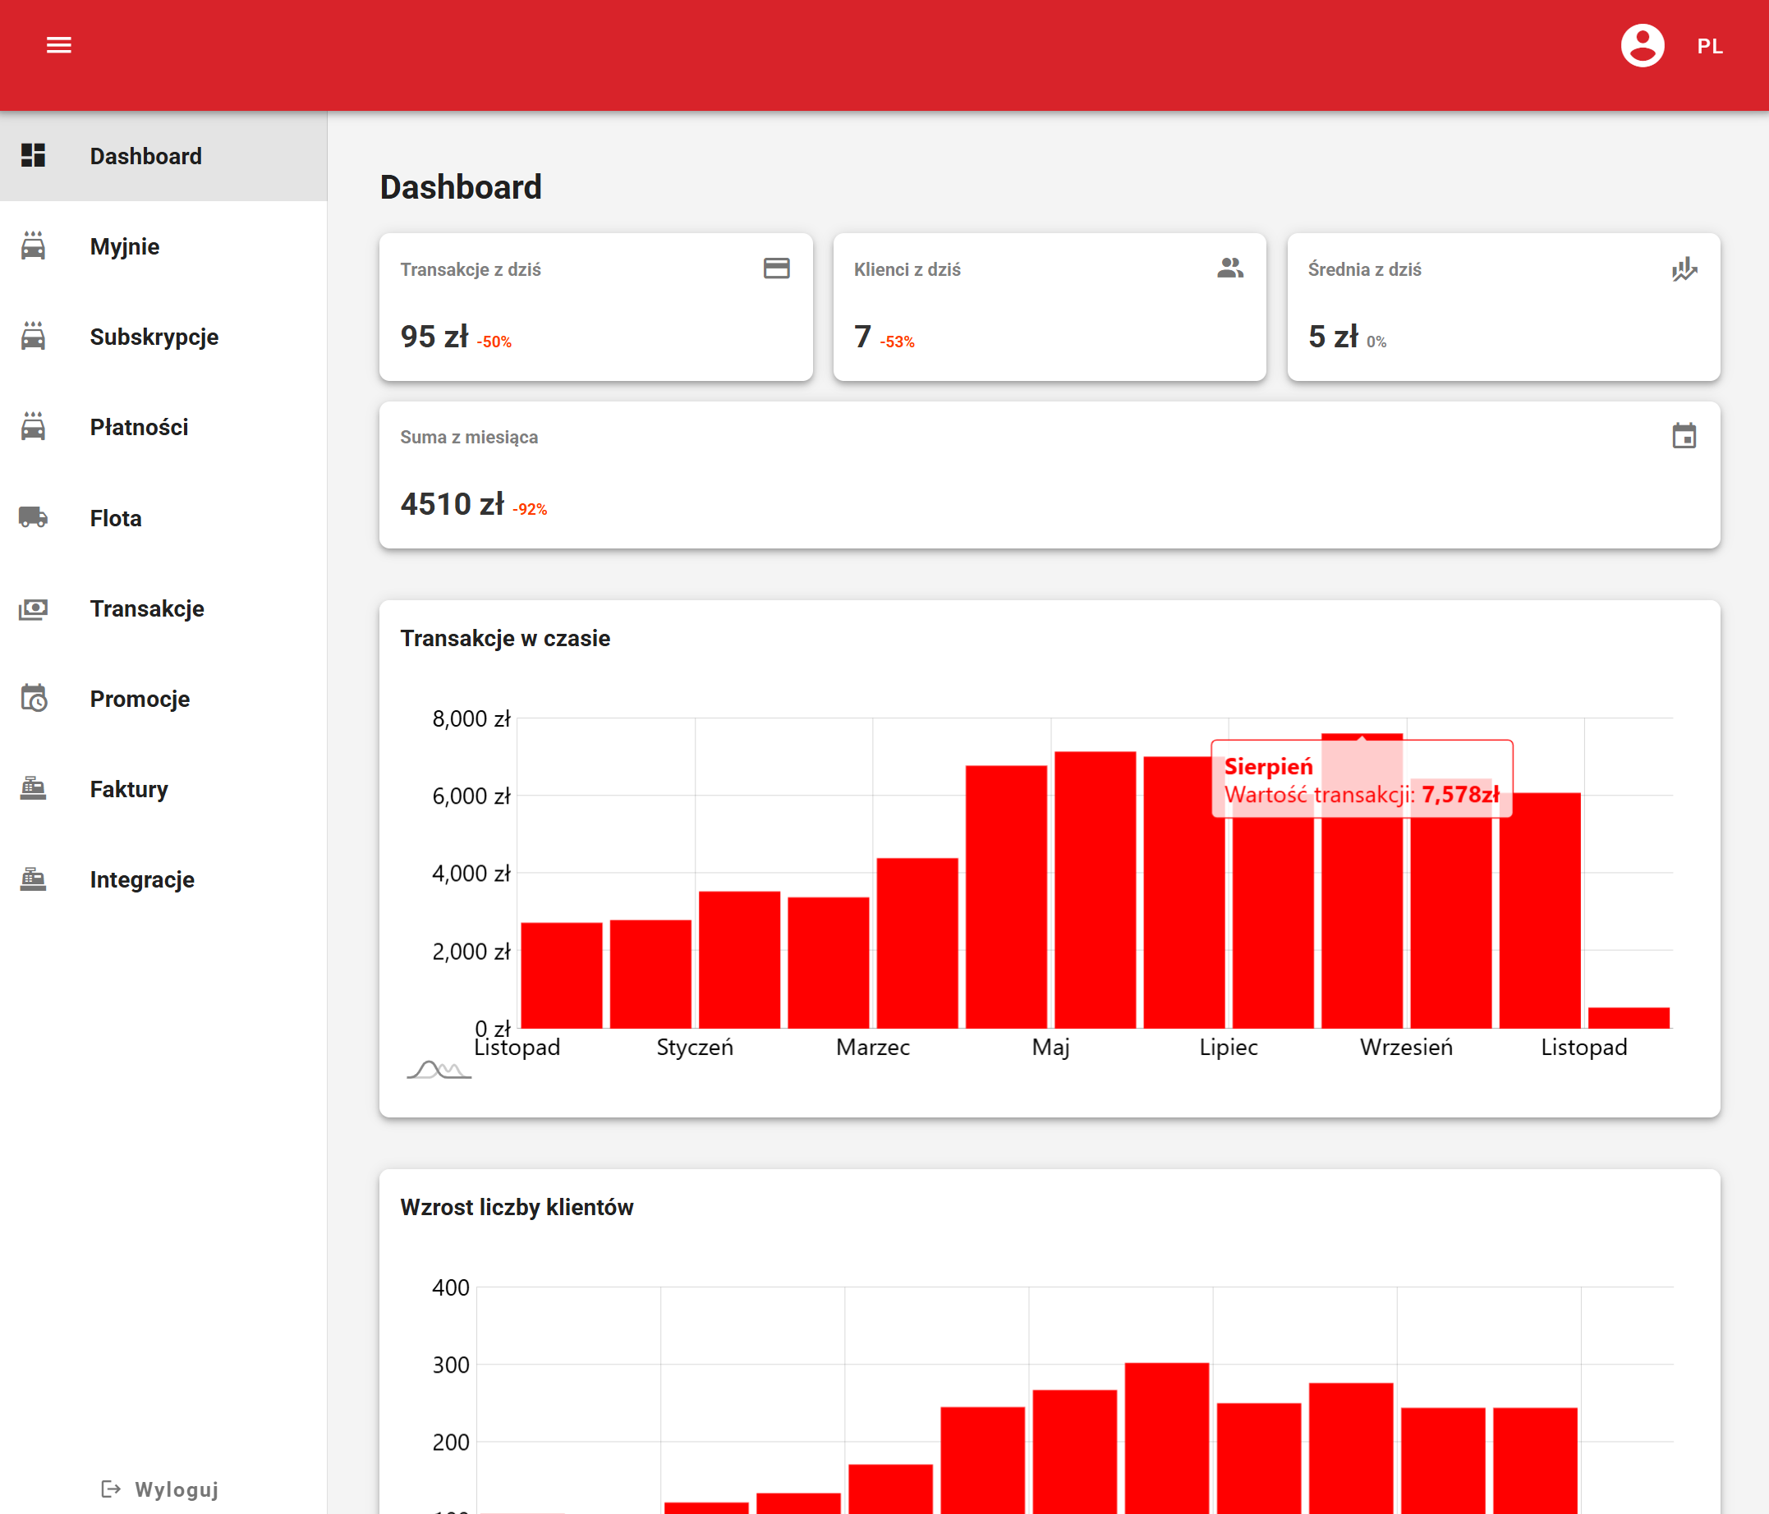This screenshot has width=1769, height=1514.
Task: Go to Subskrypcje section
Action: pyautogui.click(x=154, y=337)
